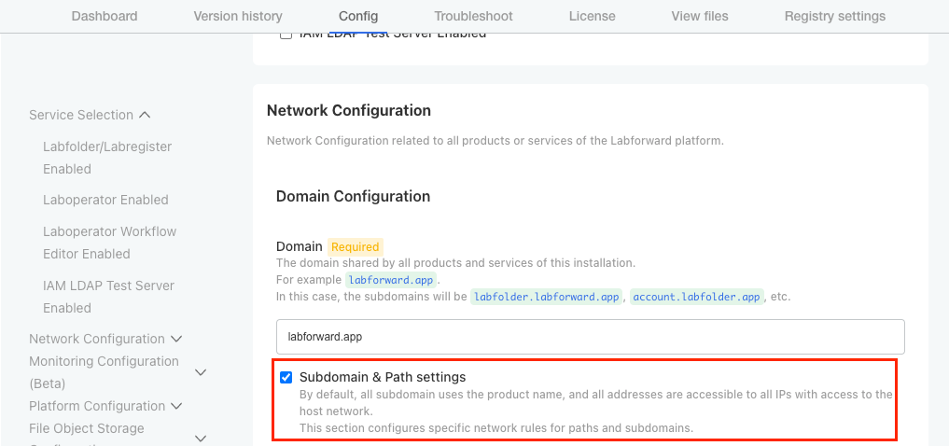
Task: Expand Monitoring Configuration (Beta) chevron
Action: (202, 372)
